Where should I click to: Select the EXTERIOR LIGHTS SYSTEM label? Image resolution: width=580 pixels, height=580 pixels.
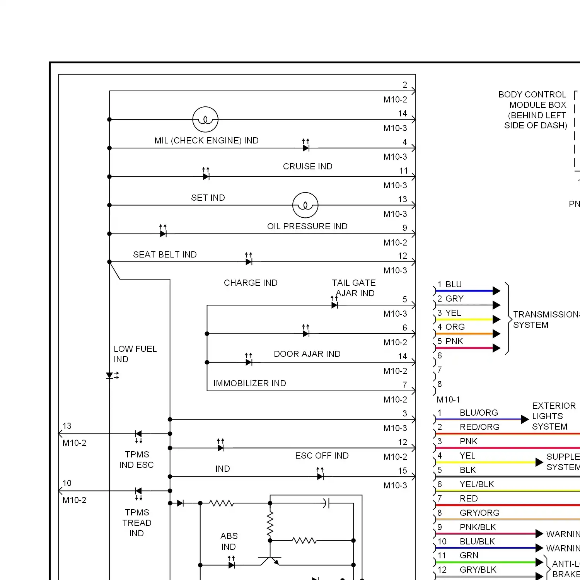pos(554,416)
